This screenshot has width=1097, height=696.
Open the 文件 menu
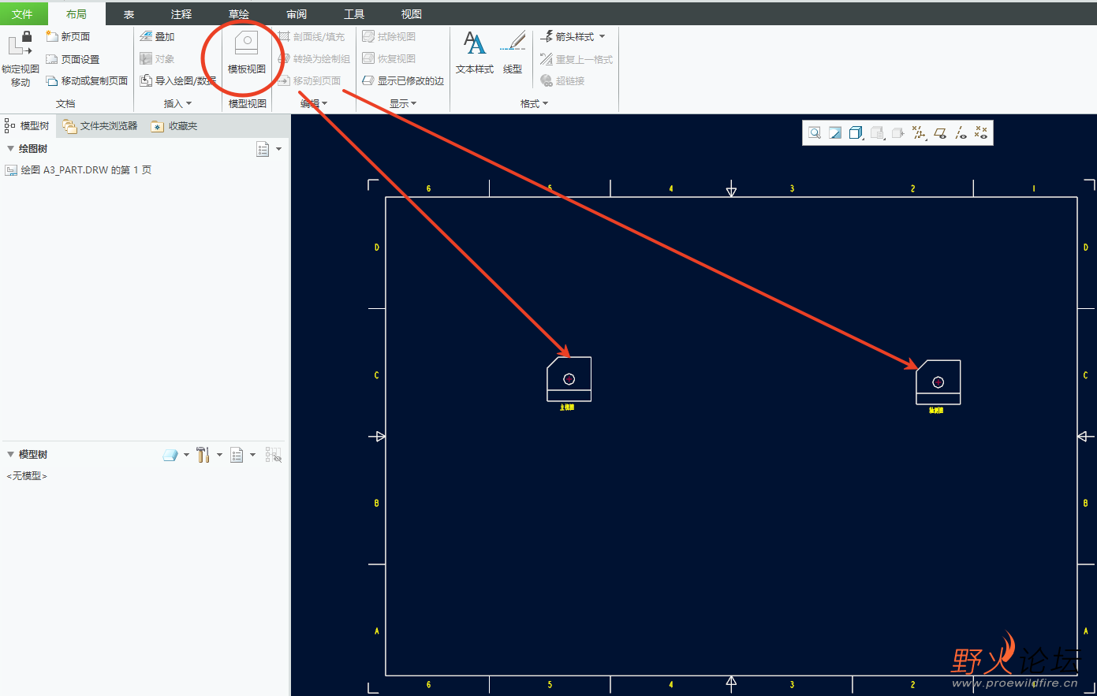(23, 13)
